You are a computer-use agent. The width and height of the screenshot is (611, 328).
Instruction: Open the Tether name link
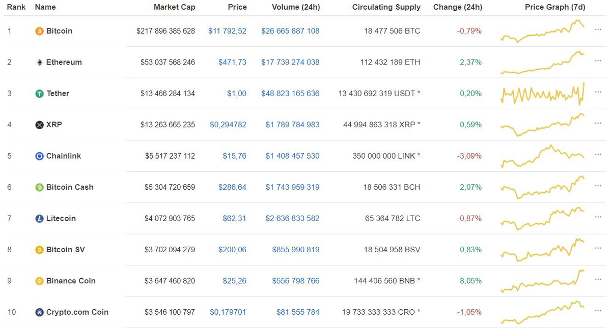coord(58,94)
